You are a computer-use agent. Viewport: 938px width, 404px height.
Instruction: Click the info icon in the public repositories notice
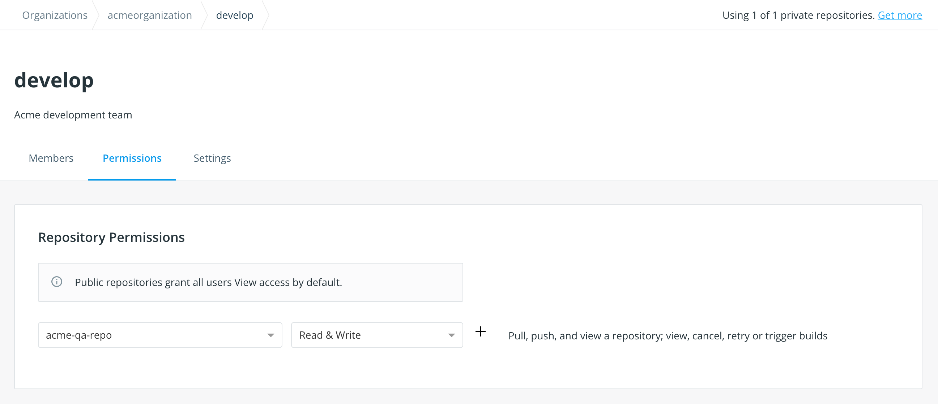click(56, 282)
